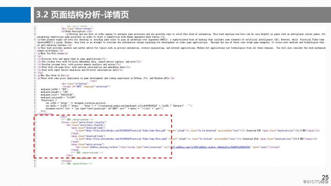Click the div class="it-bottom" tag

(75, 83)
